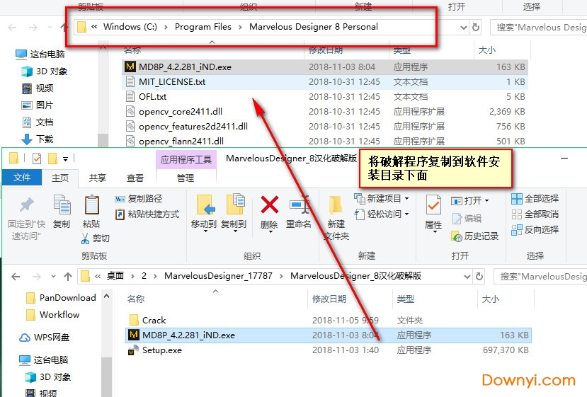Click History (历史记录) in the ribbon

(x=476, y=236)
